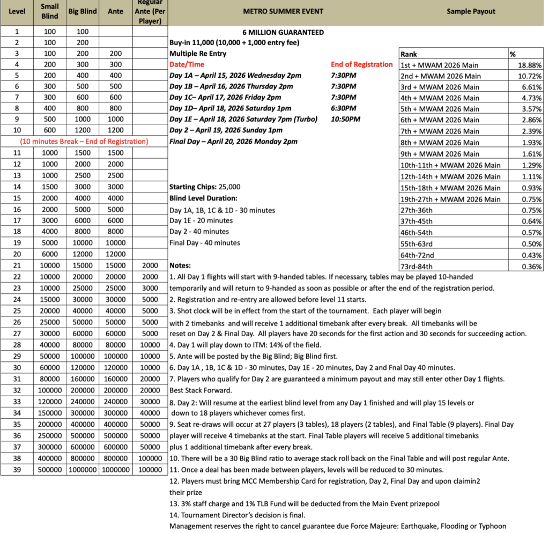
Task: Click the Ante column header
Action: point(115,11)
